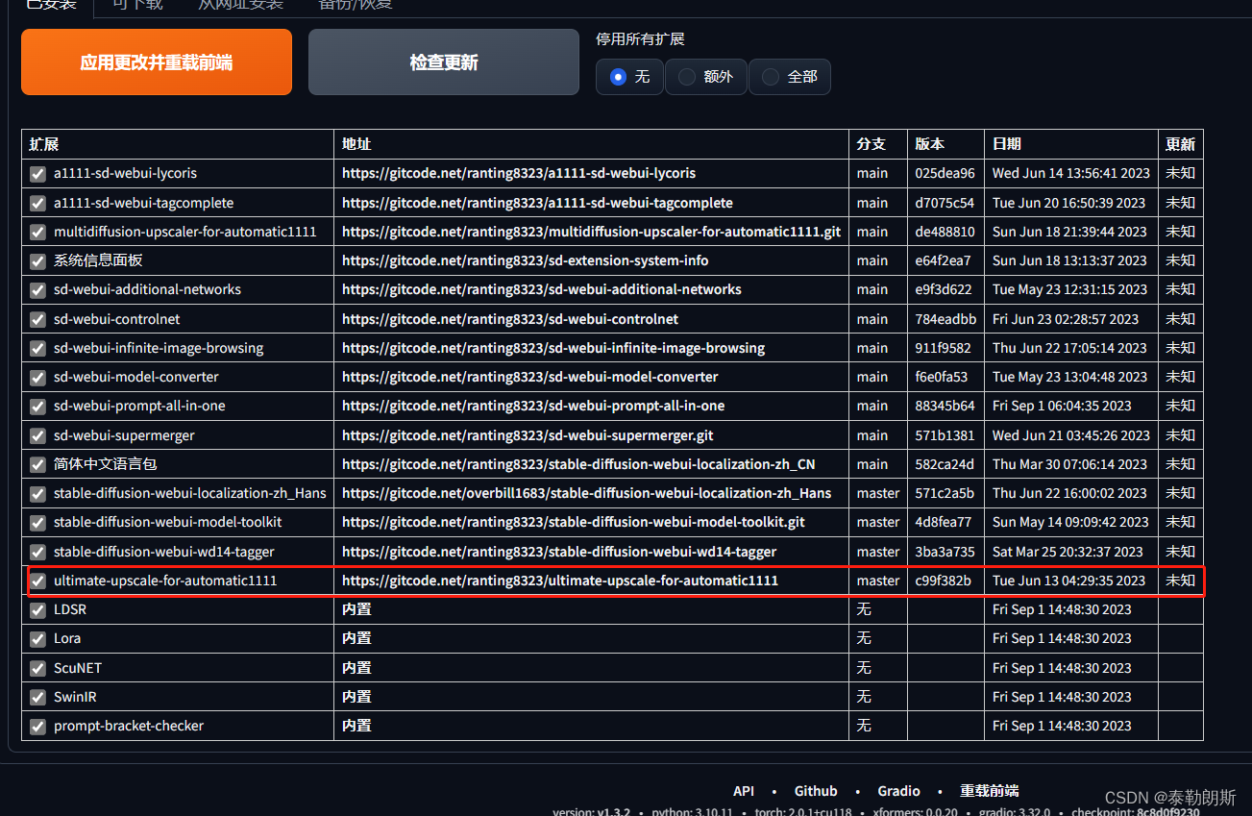Switch to the 从网址安装 tab
This screenshot has height=816, width=1252.
240,5
